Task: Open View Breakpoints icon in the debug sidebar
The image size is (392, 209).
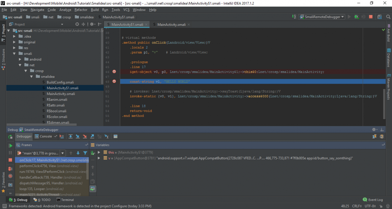Action: [10, 169]
